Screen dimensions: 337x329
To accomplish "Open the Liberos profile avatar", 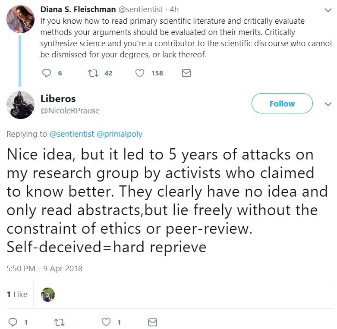I will 20,105.
